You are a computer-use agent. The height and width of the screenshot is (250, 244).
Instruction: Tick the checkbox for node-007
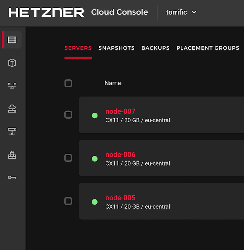coord(68,115)
